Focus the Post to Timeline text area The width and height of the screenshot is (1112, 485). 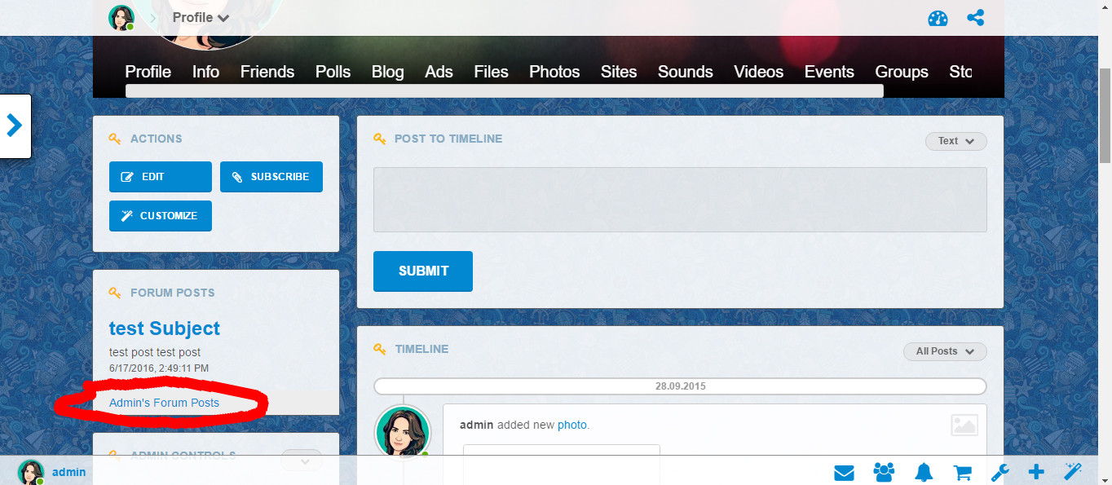[680, 200]
